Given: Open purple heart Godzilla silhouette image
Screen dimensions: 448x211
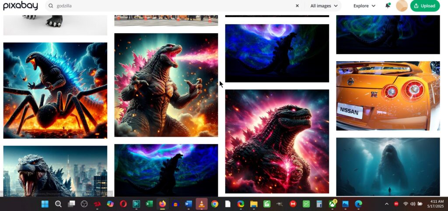Looking at the screenshot, I should pyautogui.click(x=277, y=53).
